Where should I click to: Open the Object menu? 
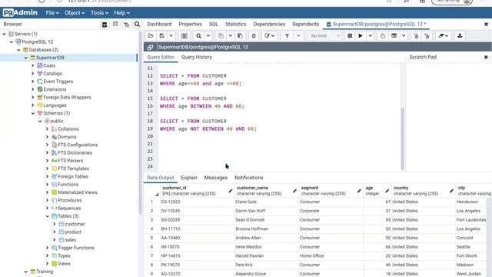click(x=75, y=13)
